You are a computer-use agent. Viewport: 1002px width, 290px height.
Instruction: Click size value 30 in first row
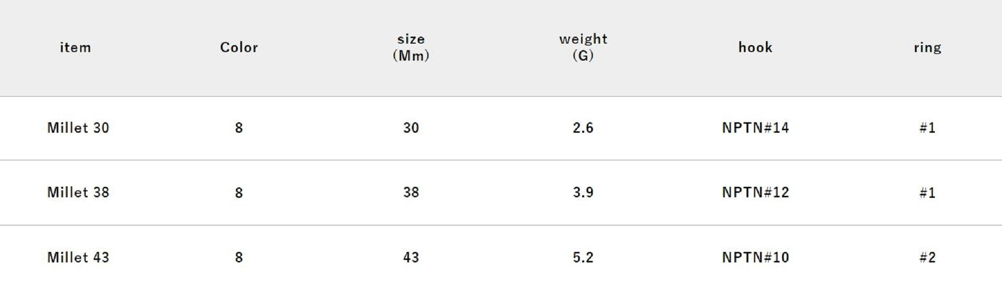tap(411, 128)
